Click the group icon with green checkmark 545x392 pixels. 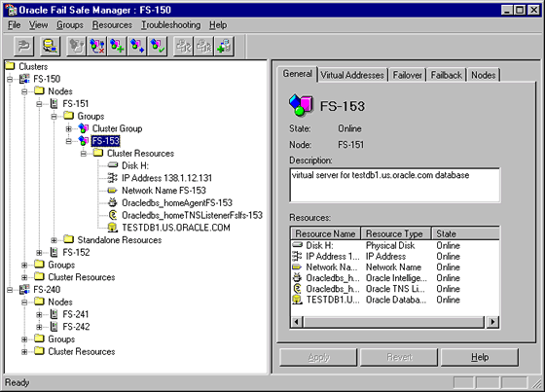point(158,46)
